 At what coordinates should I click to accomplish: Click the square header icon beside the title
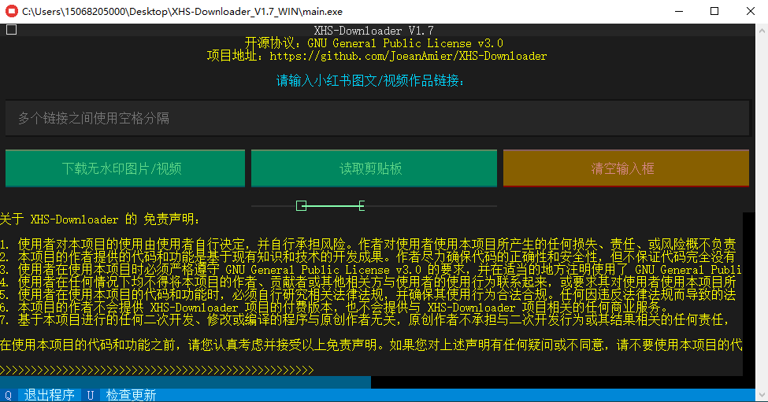[11, 30]
